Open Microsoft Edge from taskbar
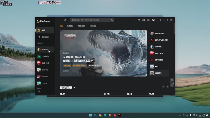This screenshot has height=118, width=210. (x=105, y=115)
